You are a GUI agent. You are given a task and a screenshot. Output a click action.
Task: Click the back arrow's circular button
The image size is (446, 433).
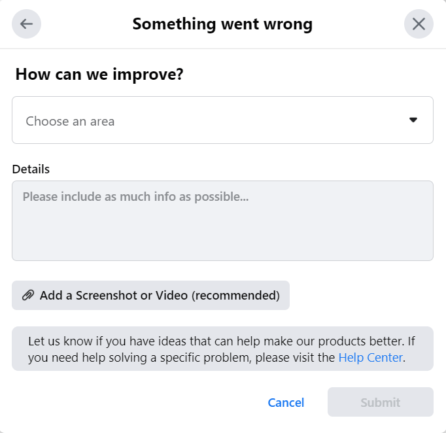pyautogui.click(x=26, y=24)
